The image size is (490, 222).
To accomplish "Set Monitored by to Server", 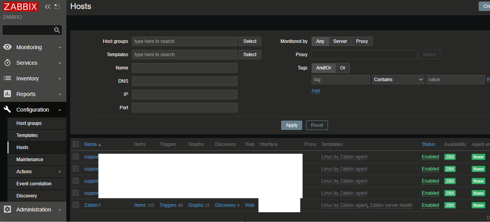I will [x=340, y=41].
